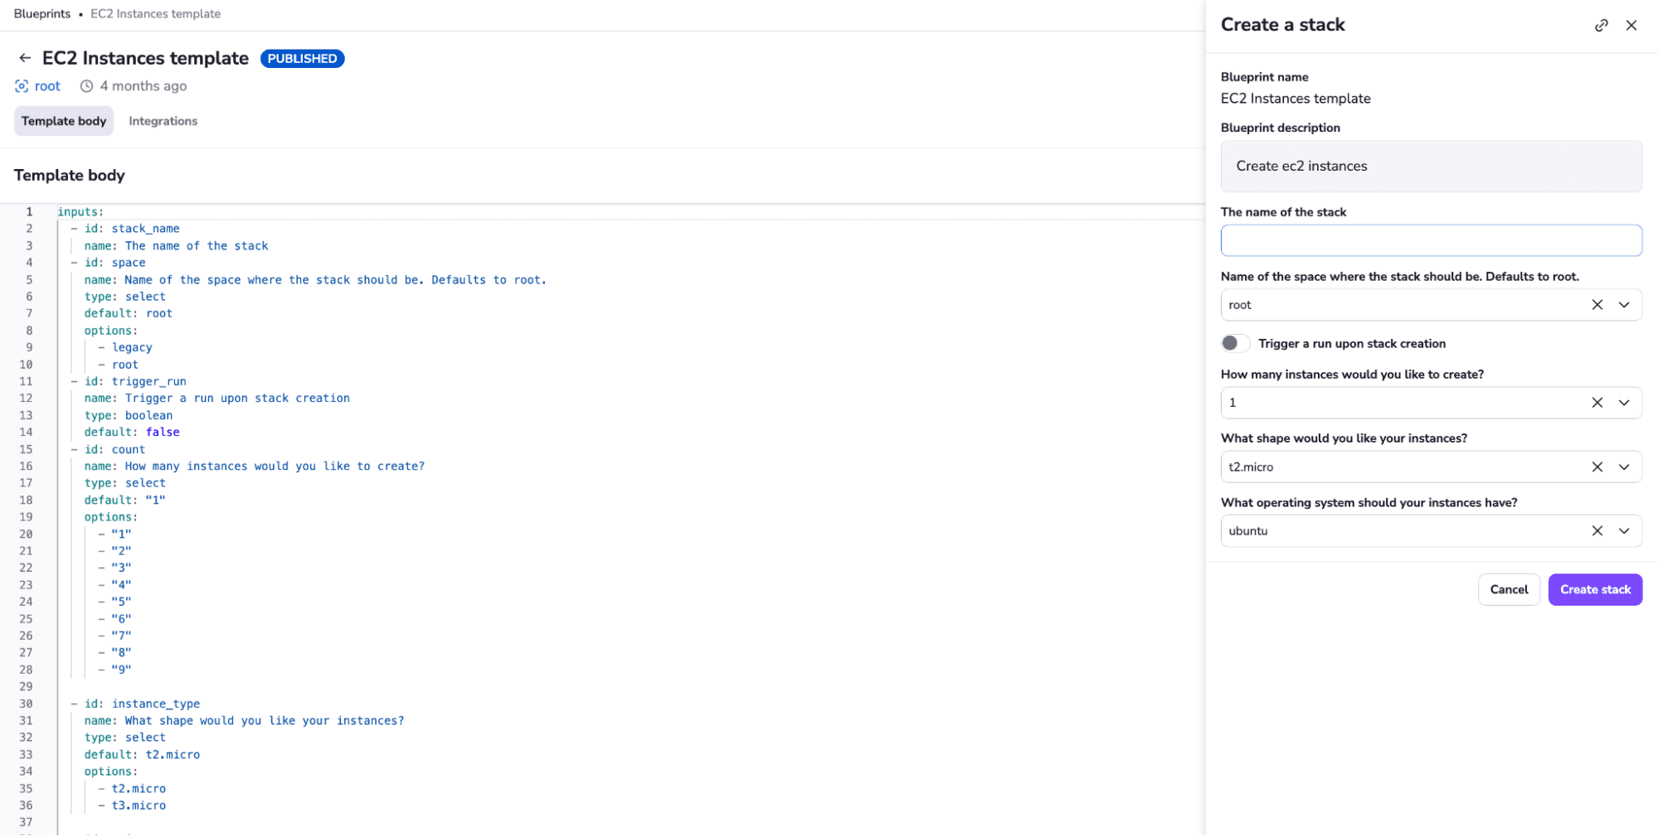Clear the ubuntu operating system selection
1658x836 pixels.
tap(1597, 531)
